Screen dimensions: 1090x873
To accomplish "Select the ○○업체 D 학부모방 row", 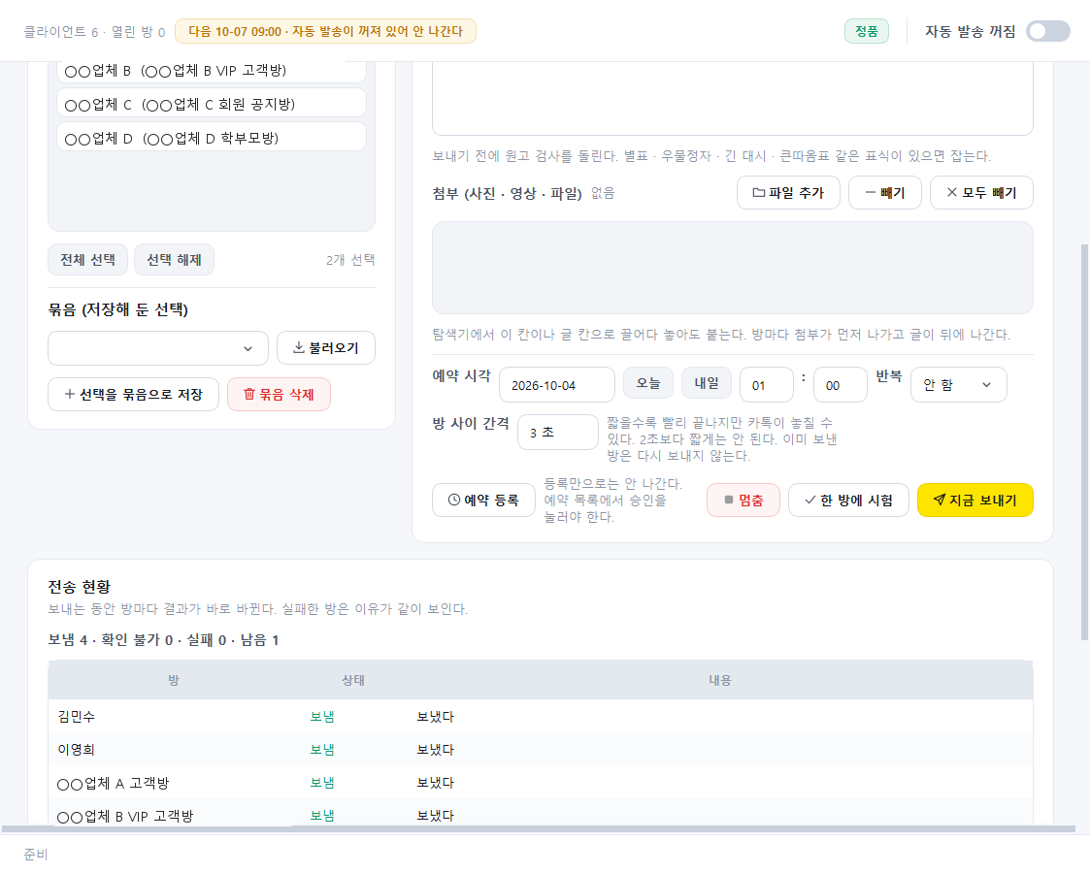I will (212, 138).
